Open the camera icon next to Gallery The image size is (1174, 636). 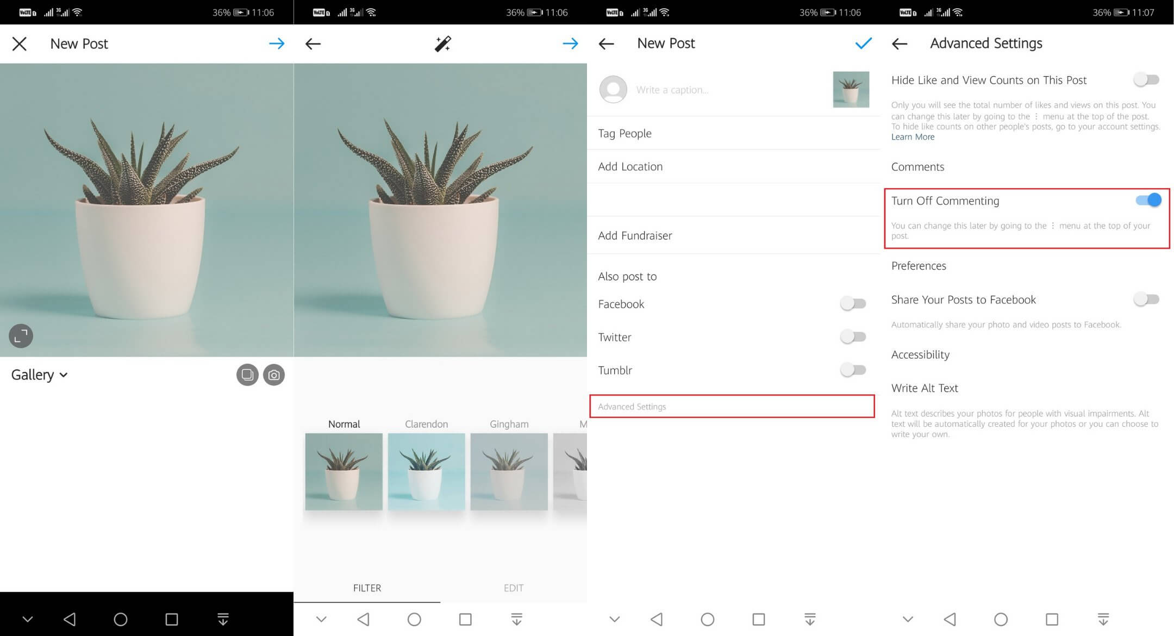(274, 375)
